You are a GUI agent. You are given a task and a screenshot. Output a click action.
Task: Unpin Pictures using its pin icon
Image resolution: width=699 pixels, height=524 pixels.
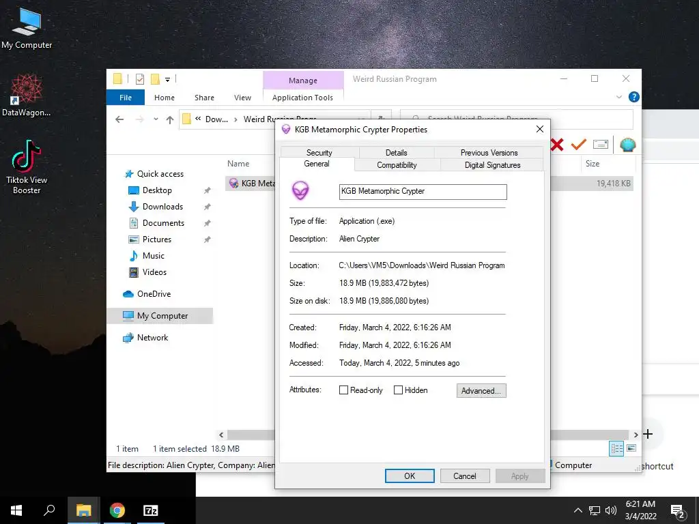coord(208,239)
